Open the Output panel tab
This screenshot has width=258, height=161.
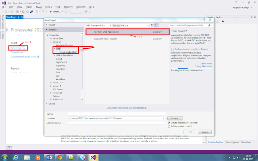click(9, 147)
